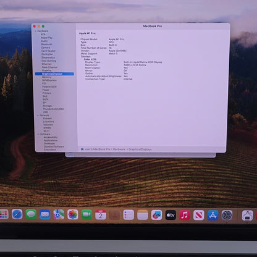
Task: Collapse the Hardware section triangle
Action: tap(35, 31)
